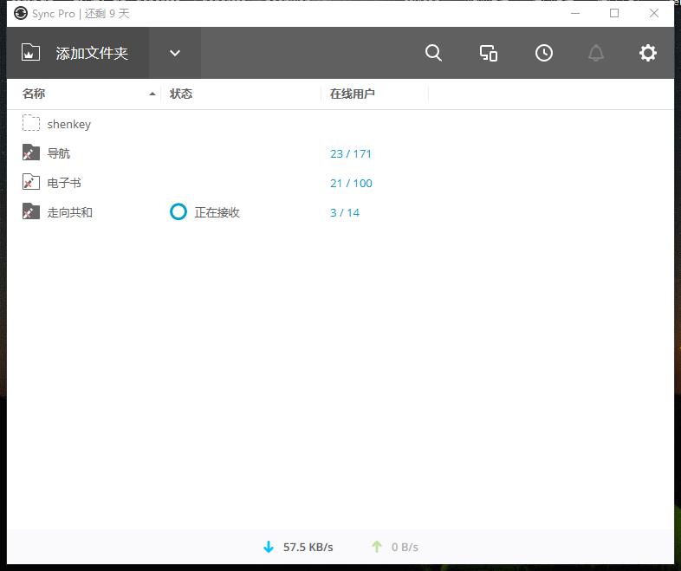Click the blue download arrow in the status bar
Image resolution: width=681 pixels, height=571 pixels.
coord(269,547)
